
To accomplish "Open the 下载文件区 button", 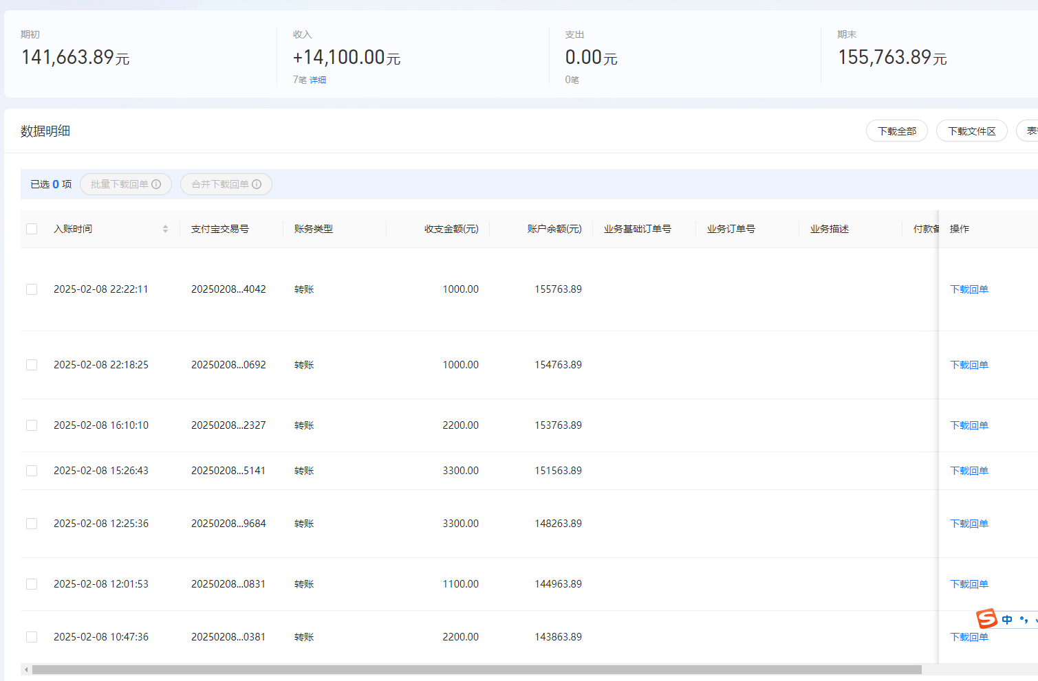I will point(971,131).
